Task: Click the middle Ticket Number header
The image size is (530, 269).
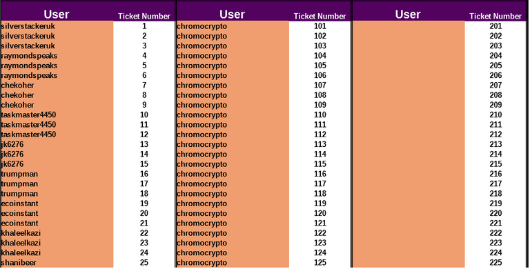Action: click(320, 17)
